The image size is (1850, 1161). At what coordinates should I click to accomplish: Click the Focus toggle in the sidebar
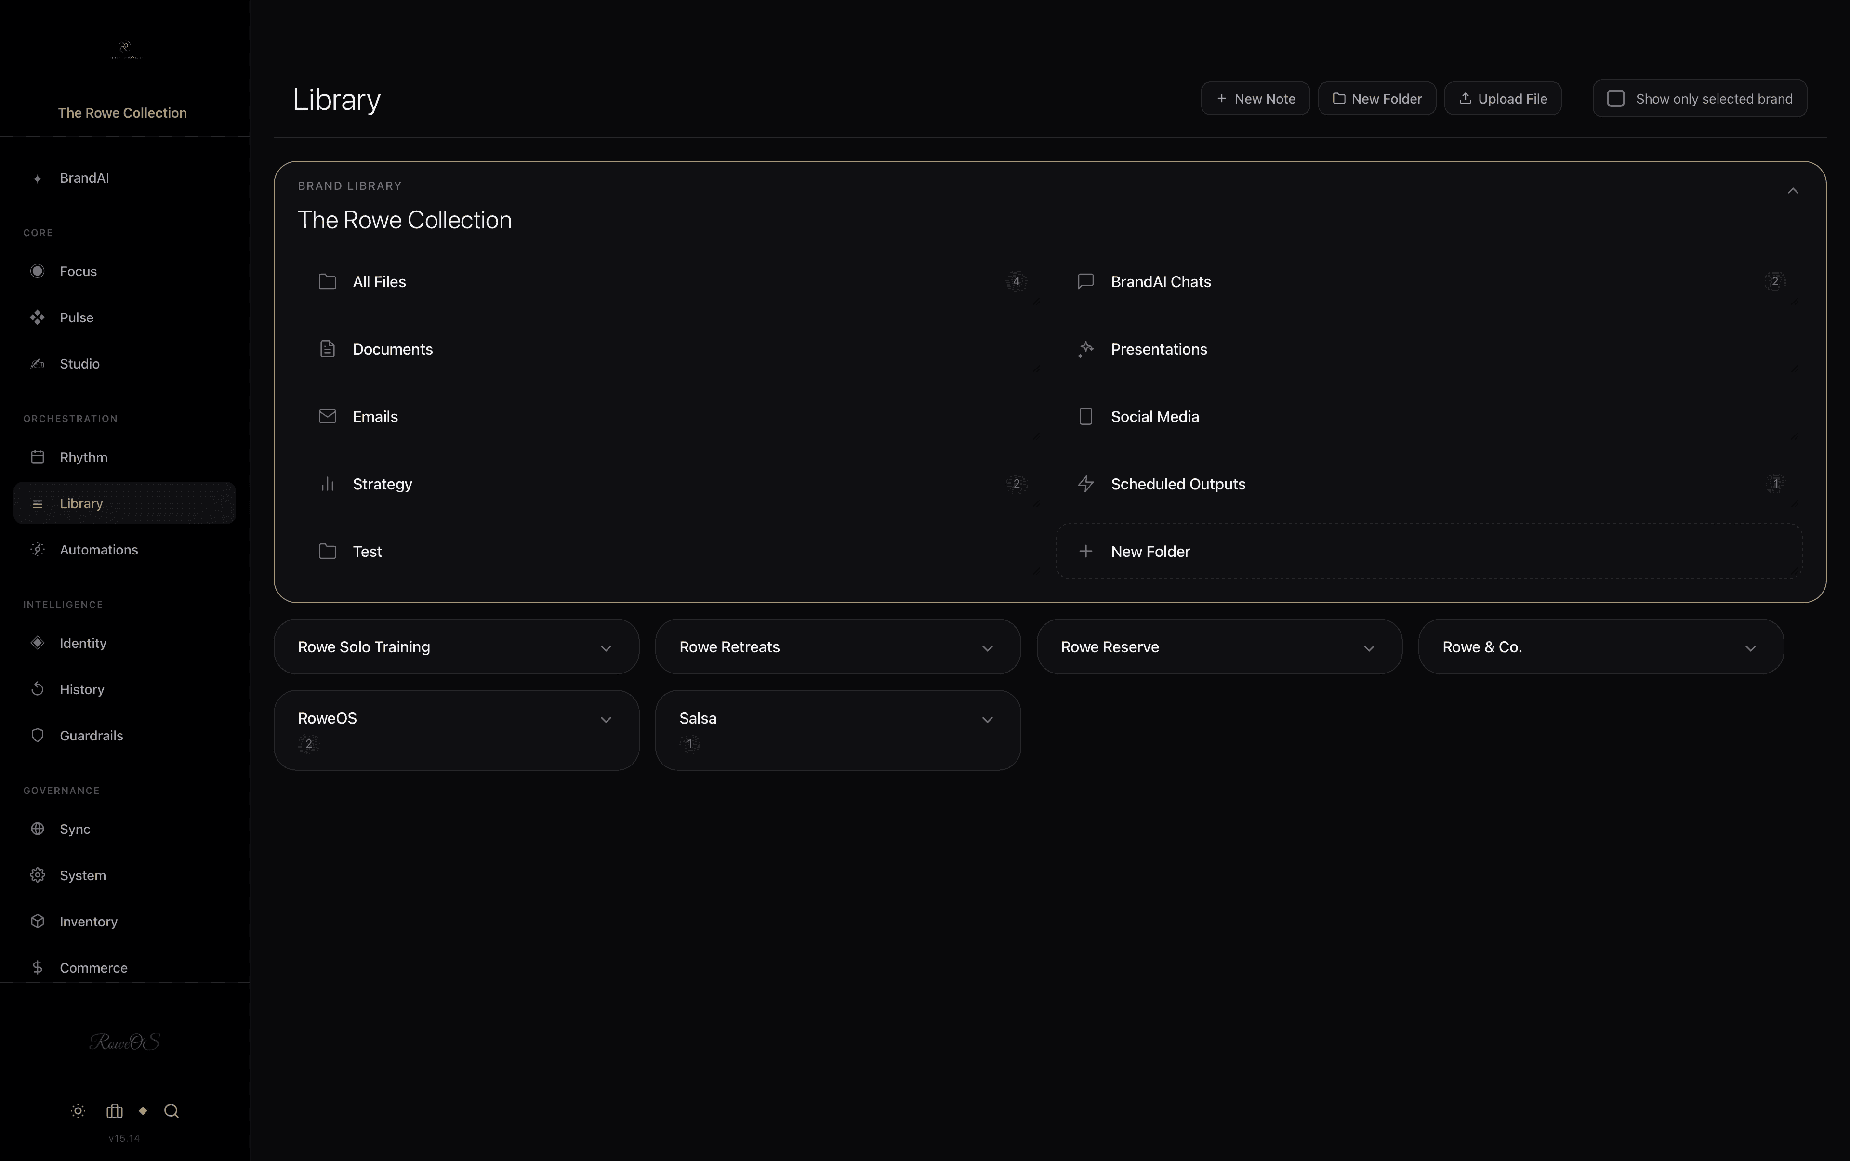[38, 270]
